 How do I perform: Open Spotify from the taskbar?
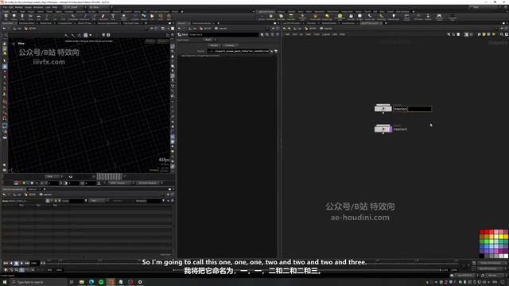(x=101, y=282)
